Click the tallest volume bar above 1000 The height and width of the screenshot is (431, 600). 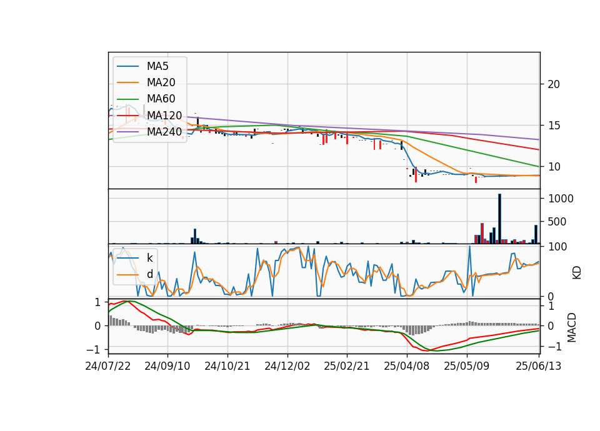[499, 219]
